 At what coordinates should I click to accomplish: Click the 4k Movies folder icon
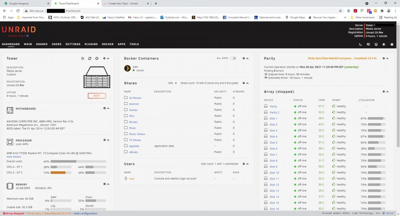pos(126,98)
